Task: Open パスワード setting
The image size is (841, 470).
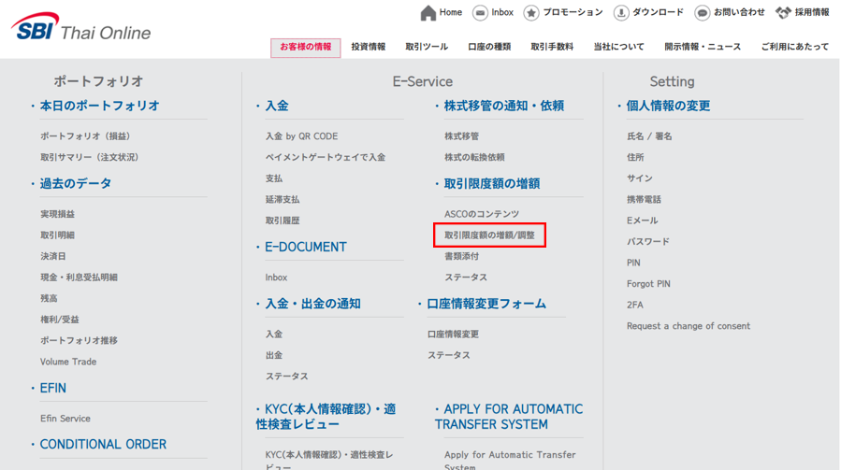Action: coord(648,242)
